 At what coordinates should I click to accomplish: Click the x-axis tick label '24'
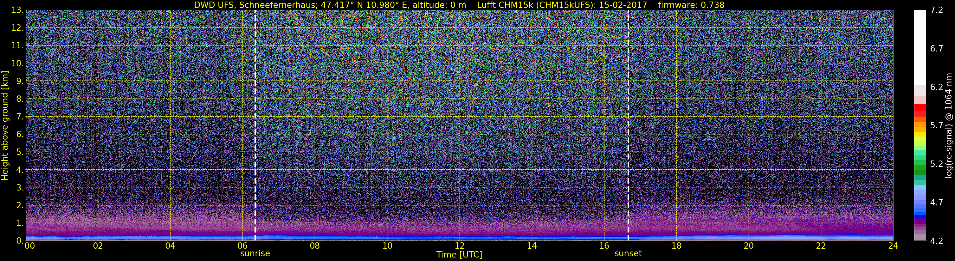[x=893, y=246]
